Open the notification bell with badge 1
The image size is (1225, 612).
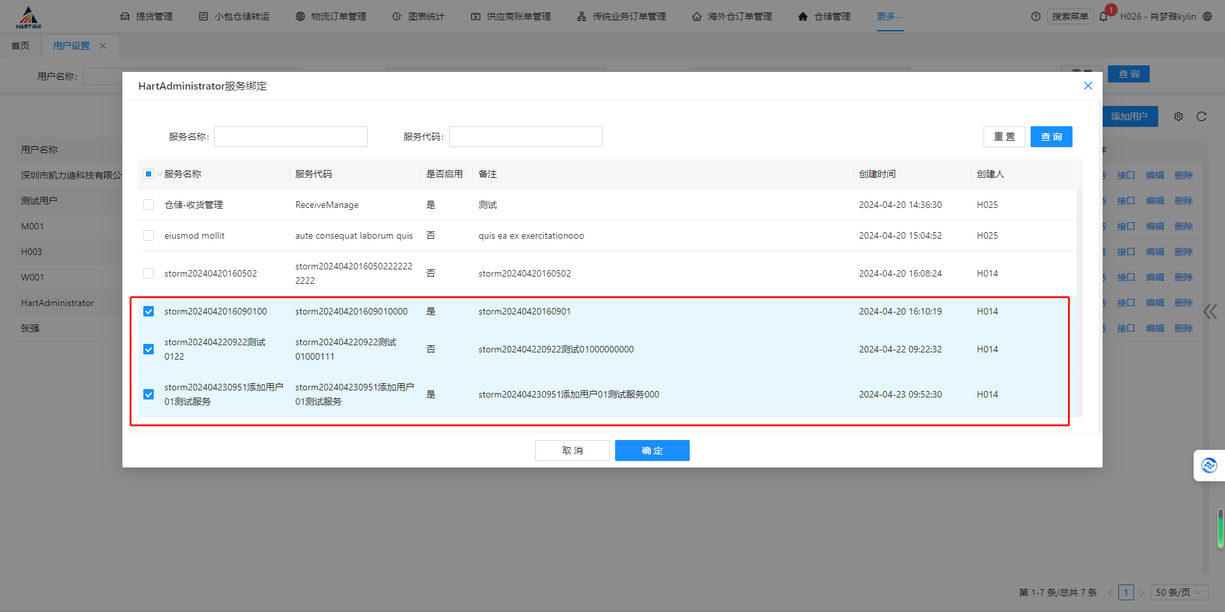(1105, 16)
